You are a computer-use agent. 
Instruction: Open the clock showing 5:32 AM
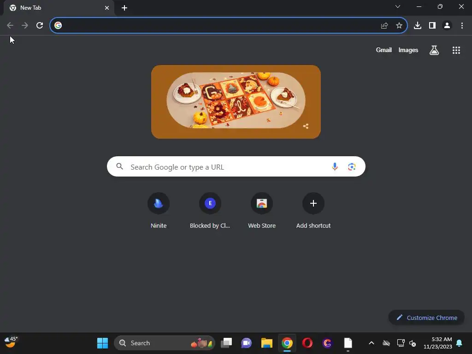point(438,343)
